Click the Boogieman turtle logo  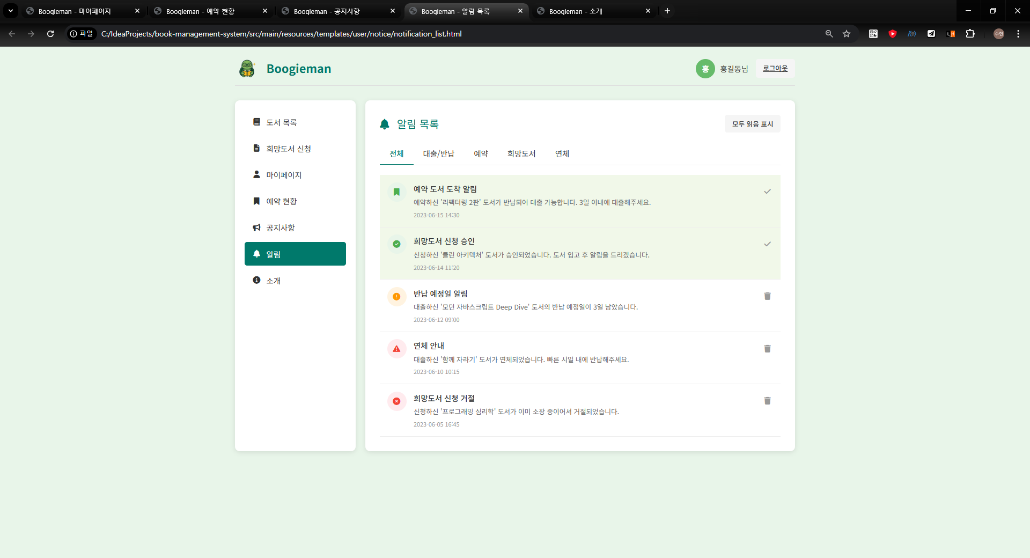pyautogui.click(x=247, y=69)
